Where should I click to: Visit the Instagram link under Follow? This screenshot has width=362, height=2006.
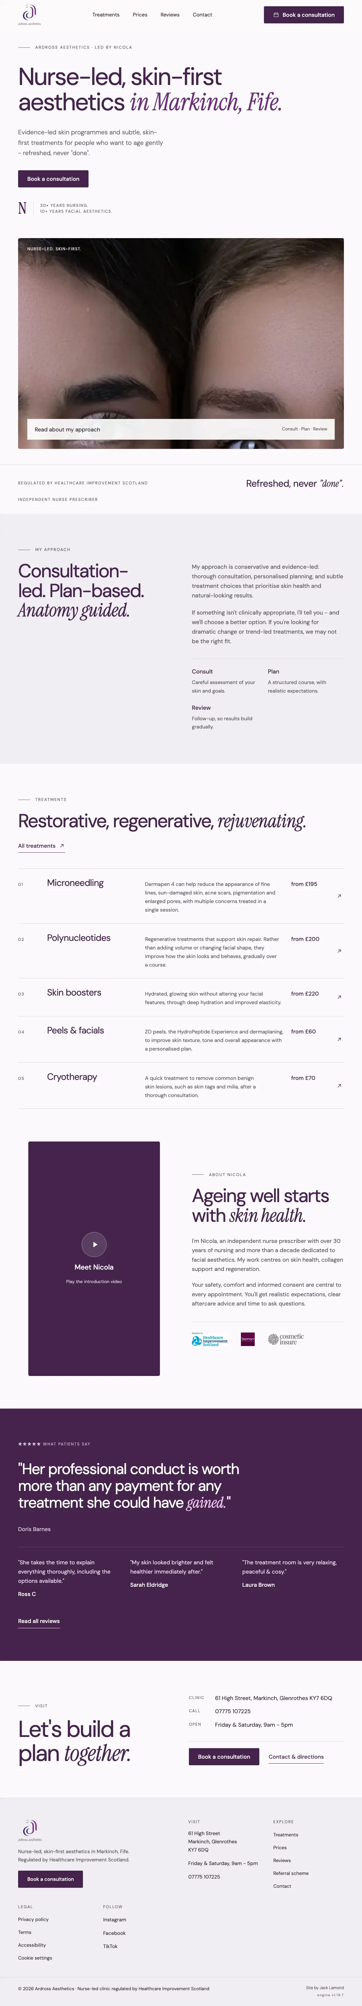coord(115,1920)
